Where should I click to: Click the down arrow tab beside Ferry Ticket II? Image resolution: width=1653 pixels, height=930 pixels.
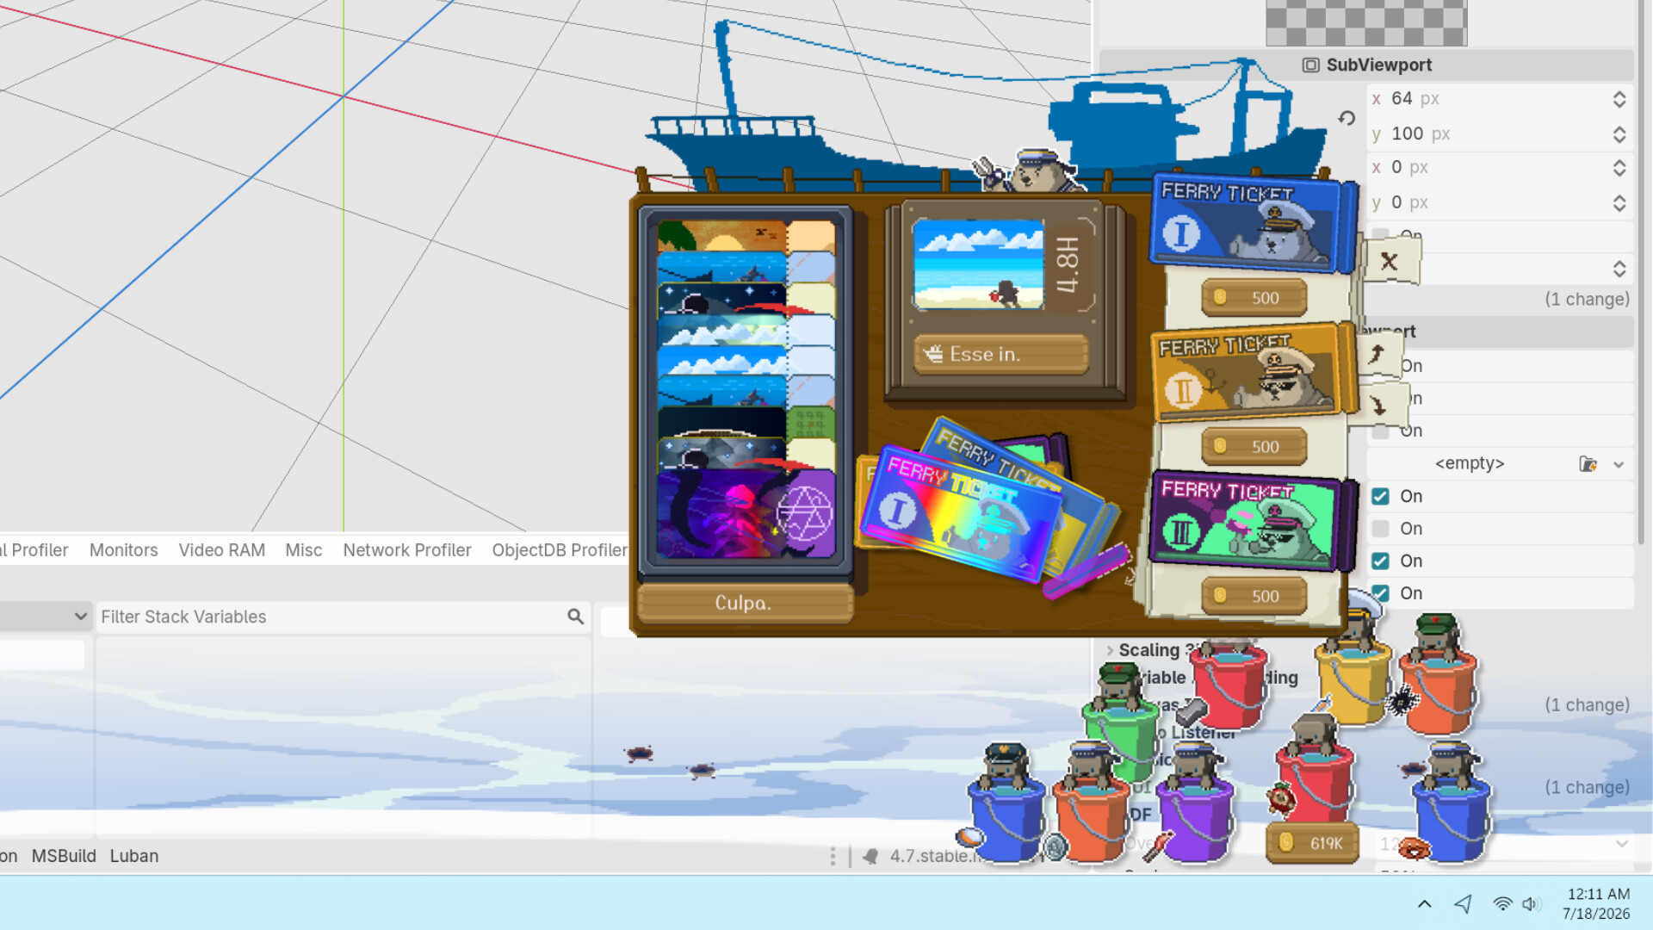pos(1378,406)
